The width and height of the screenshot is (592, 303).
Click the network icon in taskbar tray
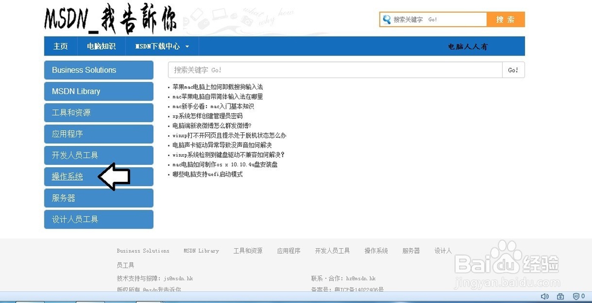[560, 297]
